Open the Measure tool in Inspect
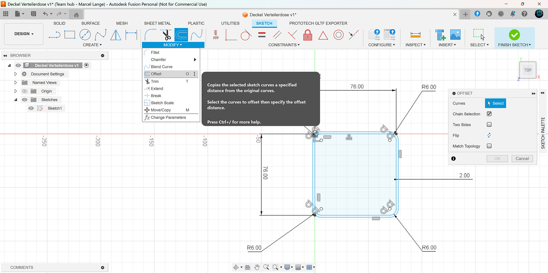 [x=416, y=35]
